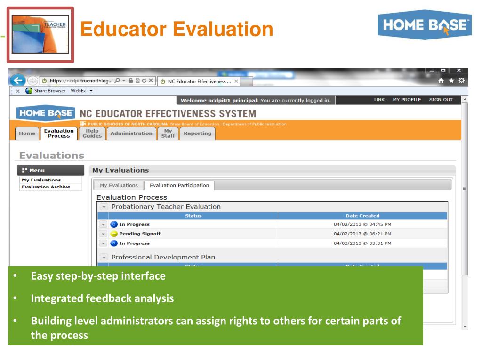Click the vertical scrollbar down arrow
This screenshot has width=482, height=361.
pos(465,326)
